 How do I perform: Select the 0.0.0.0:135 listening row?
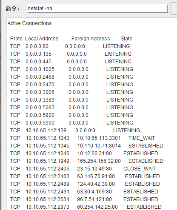pos(71,54)
